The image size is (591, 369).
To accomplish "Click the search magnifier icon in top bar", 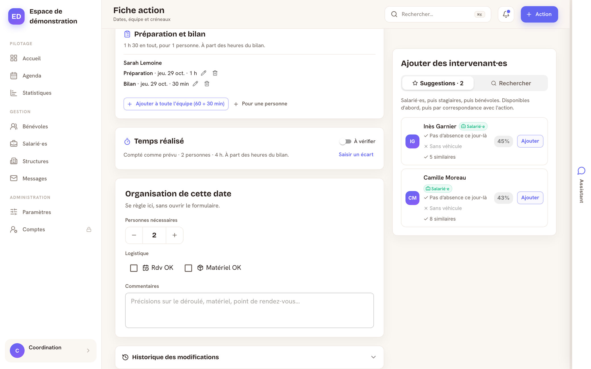I will [x=394, y=14].
